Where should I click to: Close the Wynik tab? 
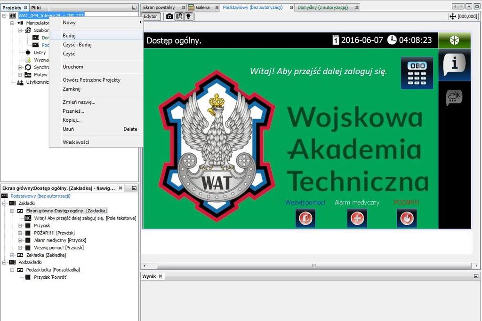pos(160,276)
